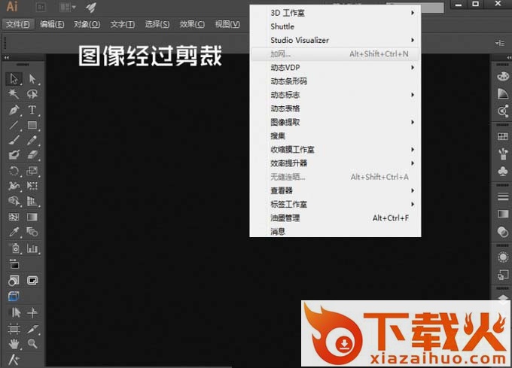Select the Direct Selection tool

32,79
